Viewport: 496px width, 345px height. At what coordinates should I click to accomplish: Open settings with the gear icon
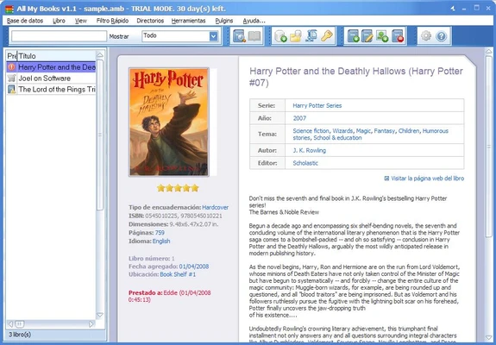point(426,36)
